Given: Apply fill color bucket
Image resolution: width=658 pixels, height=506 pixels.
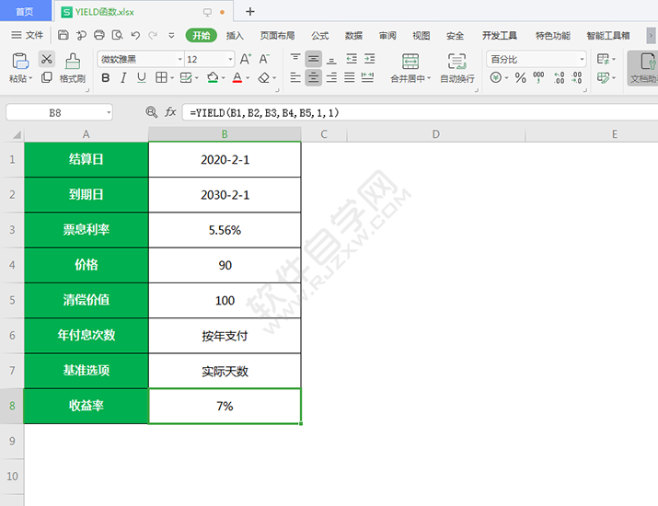Looking at the screenshot, I should pyautogui.click(x=213, y=77).
